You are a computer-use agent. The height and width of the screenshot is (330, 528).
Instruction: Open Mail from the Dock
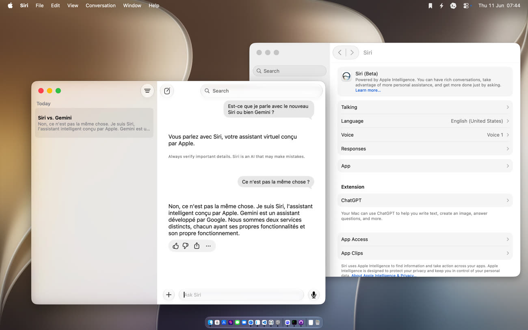[244, 322]
